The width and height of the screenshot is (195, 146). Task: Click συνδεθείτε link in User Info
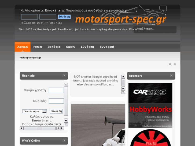pyautogui.click(x=53, y=124)
